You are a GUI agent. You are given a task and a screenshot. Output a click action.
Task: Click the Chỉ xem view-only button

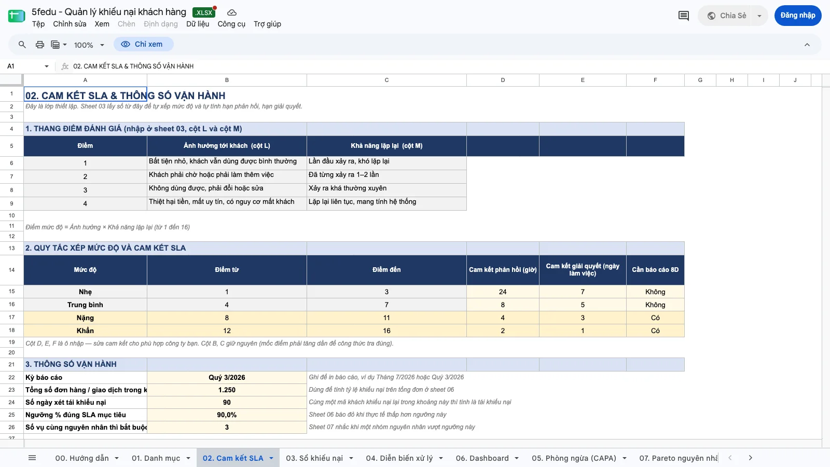pyautogui.click(x=143, y=45)
